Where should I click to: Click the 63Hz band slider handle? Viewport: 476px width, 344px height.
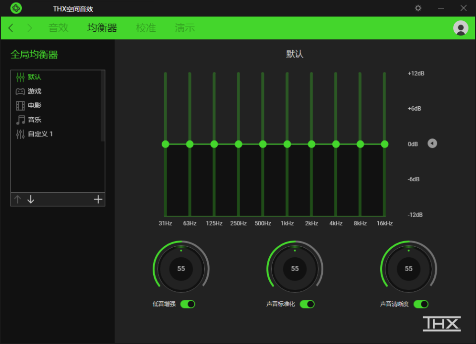(x=190, y=144)
